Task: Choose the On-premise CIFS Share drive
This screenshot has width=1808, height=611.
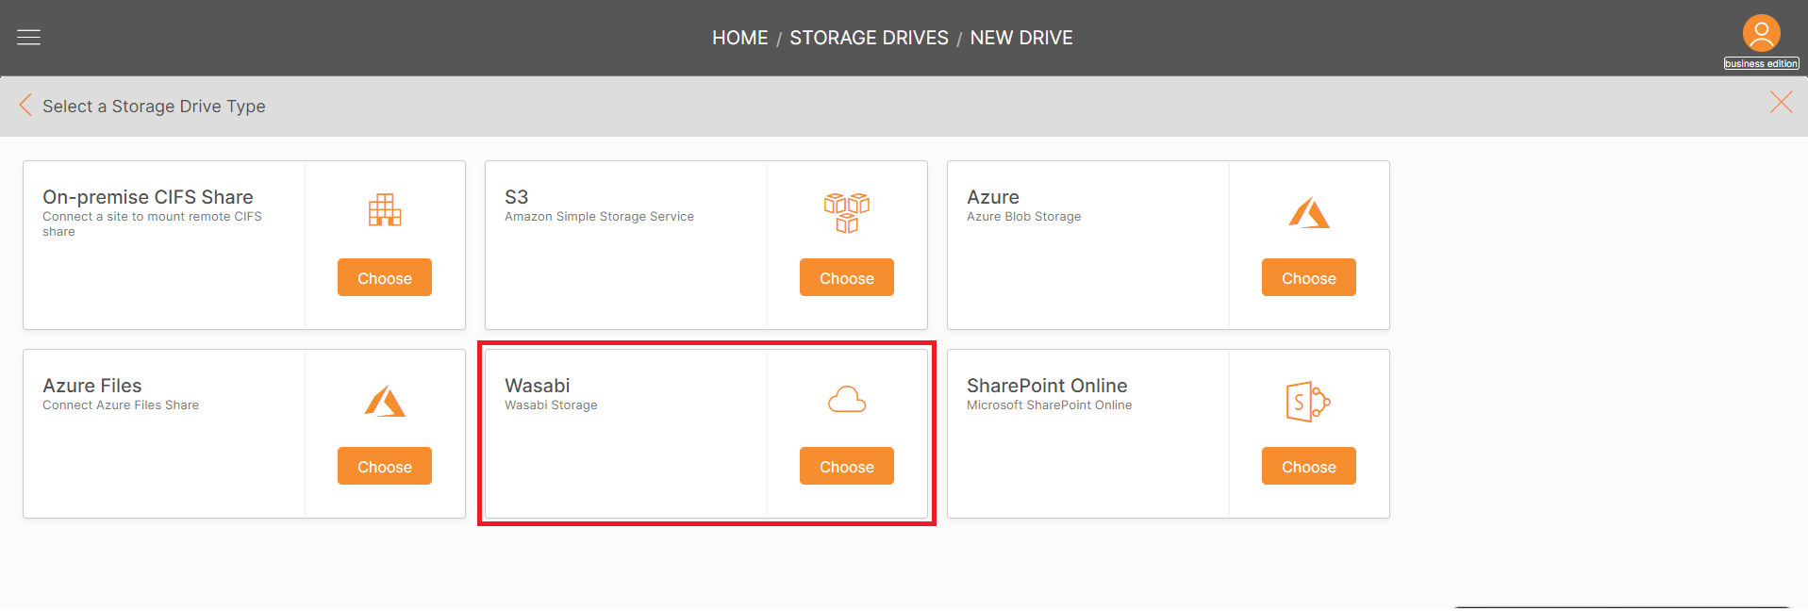Action: coord(385,277)
